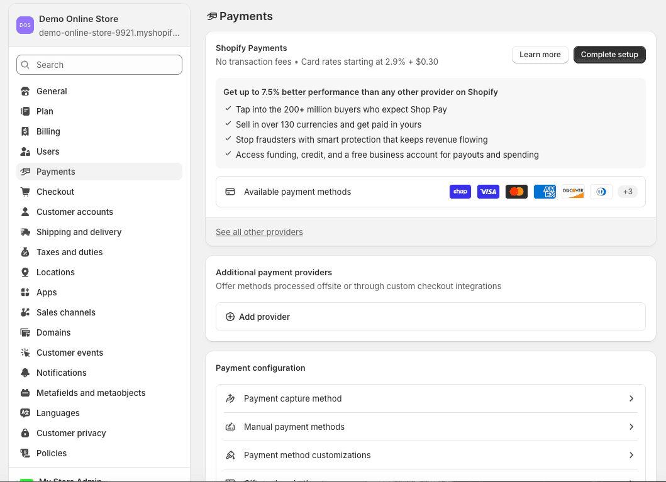Open Shipping and delivery settings
This screenshot has width=666, height=482.
99,232
